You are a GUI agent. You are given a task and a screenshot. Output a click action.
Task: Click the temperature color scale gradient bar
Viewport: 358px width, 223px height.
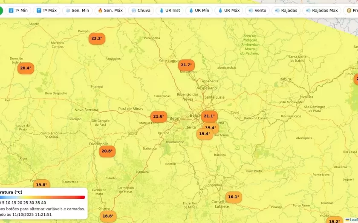pyautogui.click(x=43, y=197)
